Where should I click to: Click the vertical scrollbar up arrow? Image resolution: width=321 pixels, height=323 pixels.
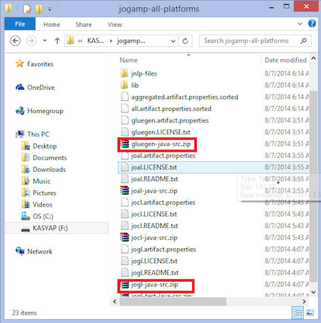[x=314, y=58]
